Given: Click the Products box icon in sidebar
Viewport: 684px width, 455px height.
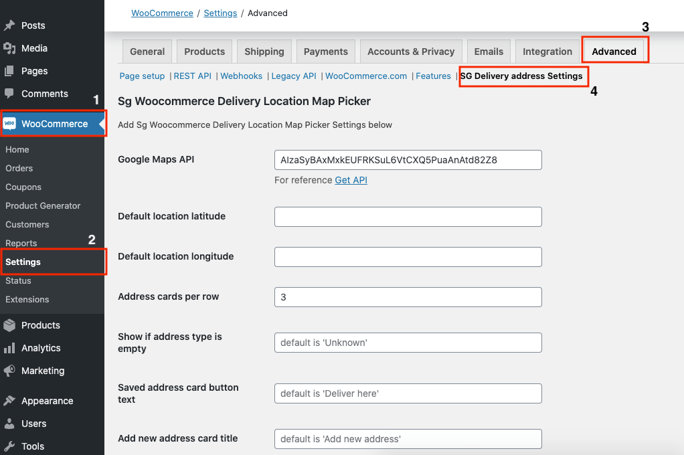Looking at the screenshot, I should [9, 325].
